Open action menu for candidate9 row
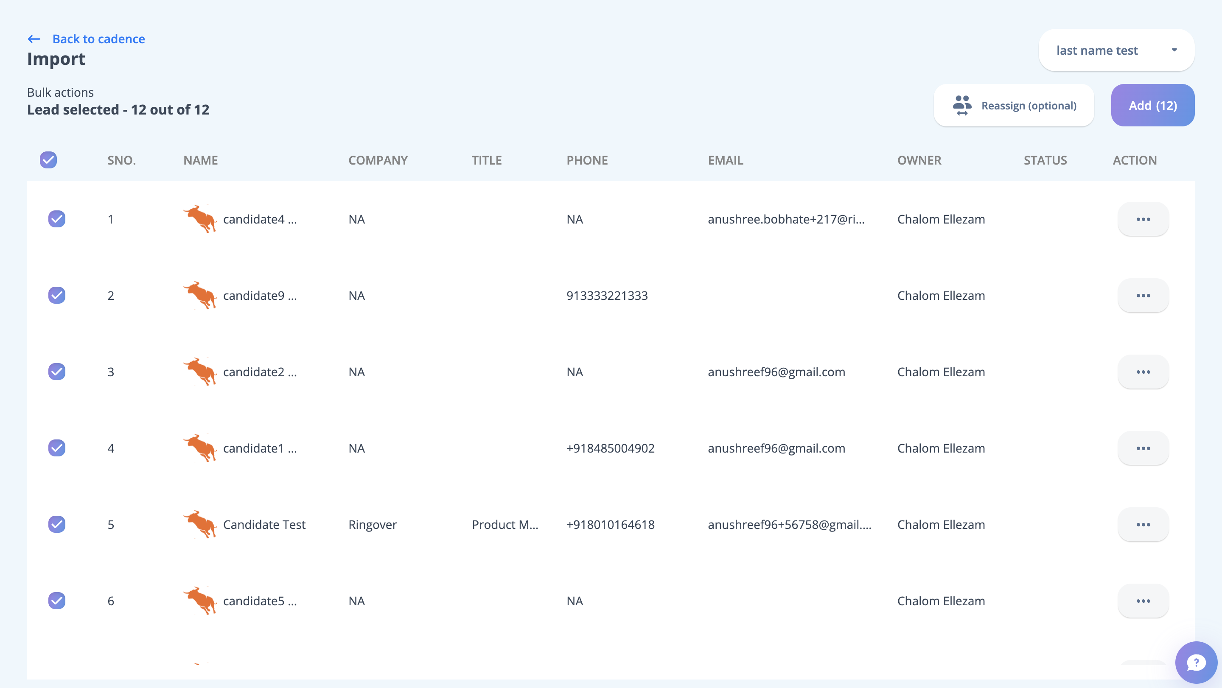This screenshot has height=688, width=1222. pos(1143,295)
